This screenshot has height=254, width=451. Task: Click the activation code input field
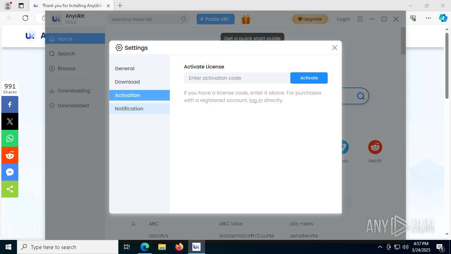pos(237,78)
